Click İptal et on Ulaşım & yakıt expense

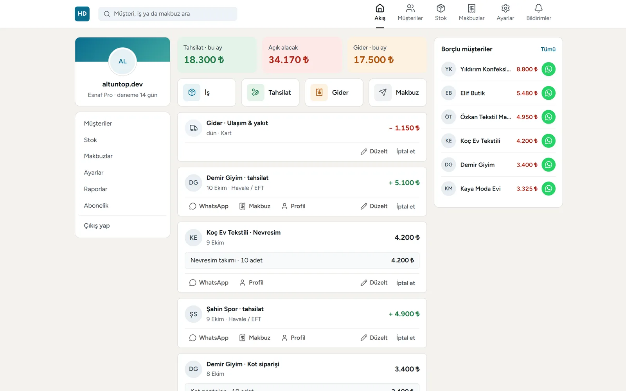tap(405, 151)
